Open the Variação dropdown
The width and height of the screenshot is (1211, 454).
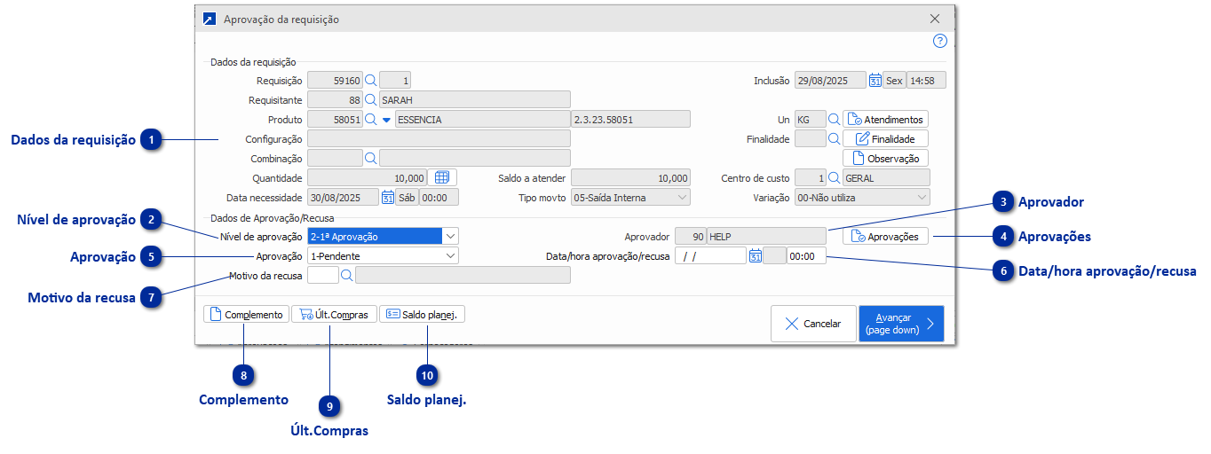click(x=921, y=198)
